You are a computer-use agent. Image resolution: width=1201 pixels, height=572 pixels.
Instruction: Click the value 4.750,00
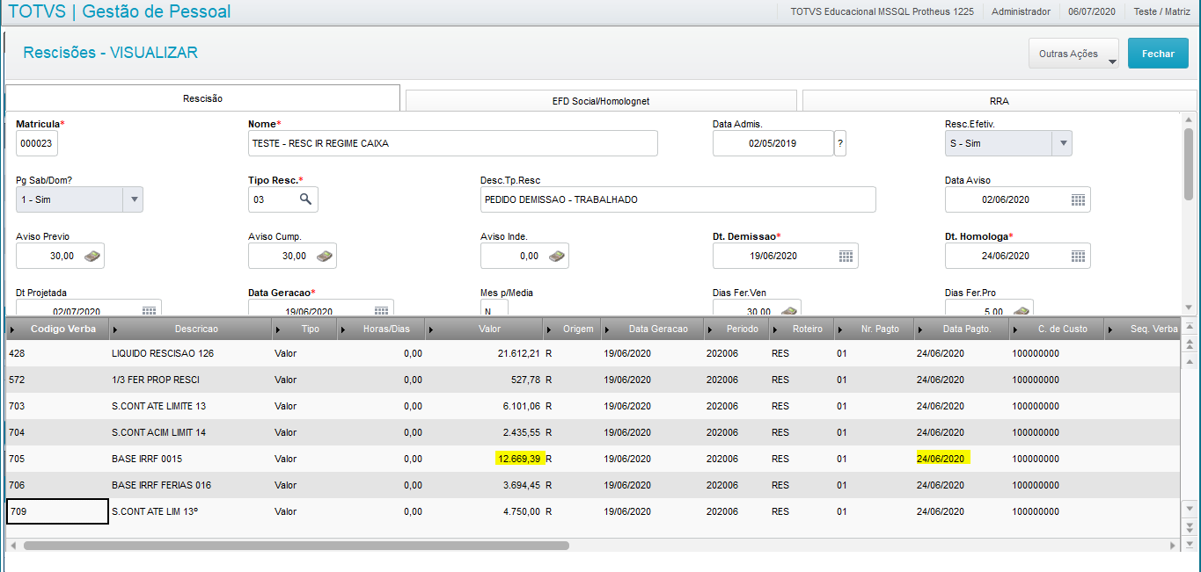(522, 511)
